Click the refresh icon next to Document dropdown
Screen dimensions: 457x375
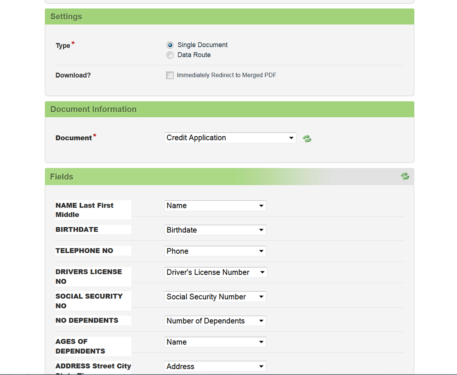point(307,139)
